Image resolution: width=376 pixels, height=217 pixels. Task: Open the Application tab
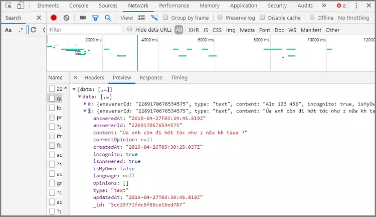click(244, 6)
